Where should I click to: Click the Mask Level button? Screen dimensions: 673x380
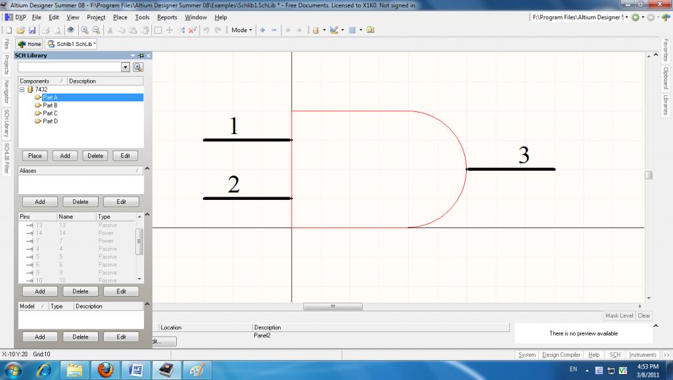click(619, 316)
